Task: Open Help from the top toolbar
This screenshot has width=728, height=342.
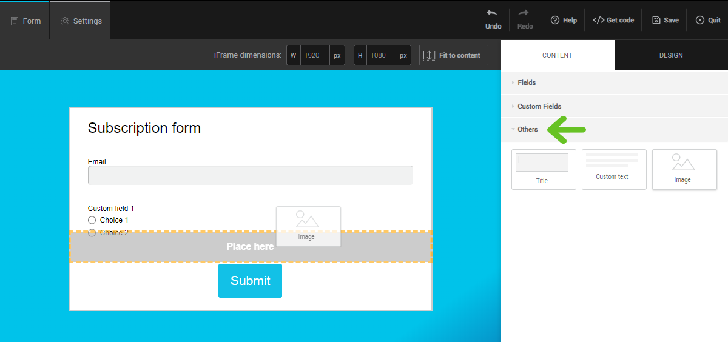Action: [x=564, y=20]
